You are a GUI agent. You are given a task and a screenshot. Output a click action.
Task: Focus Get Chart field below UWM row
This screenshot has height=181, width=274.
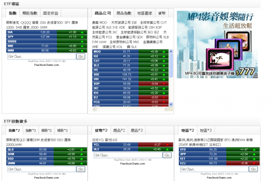(42, 169)
